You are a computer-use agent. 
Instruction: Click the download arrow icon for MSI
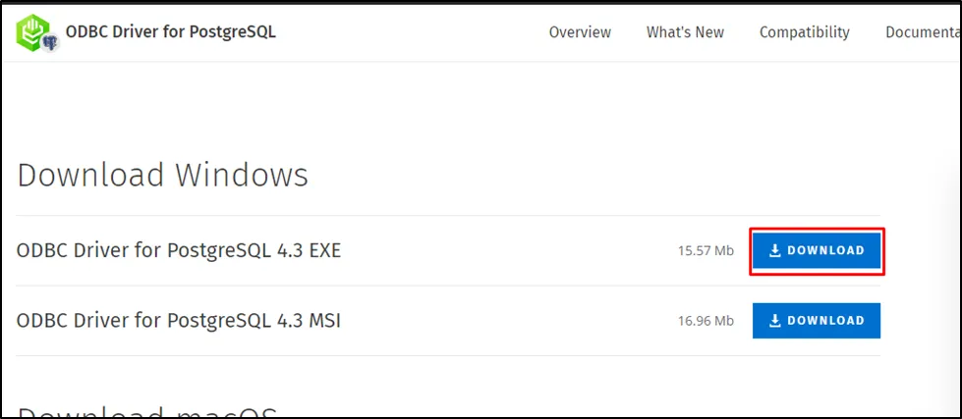[774, 320]
